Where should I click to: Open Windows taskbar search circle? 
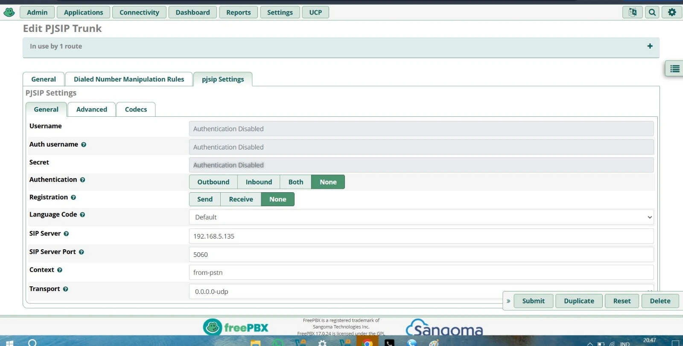[x=32, y=343]
